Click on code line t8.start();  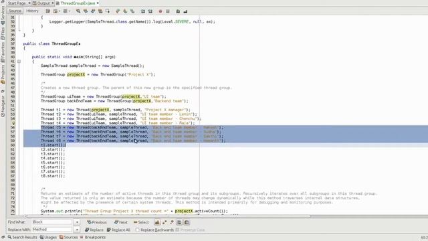[x=53, y=176]
